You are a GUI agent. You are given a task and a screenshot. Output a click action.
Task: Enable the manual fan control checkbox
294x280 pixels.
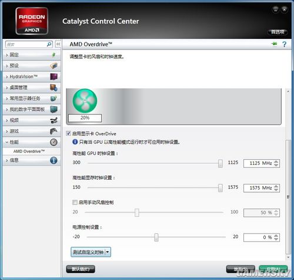tap(75, 202)
